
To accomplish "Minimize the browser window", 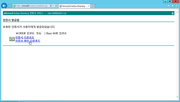I will (x=165, y=1).
